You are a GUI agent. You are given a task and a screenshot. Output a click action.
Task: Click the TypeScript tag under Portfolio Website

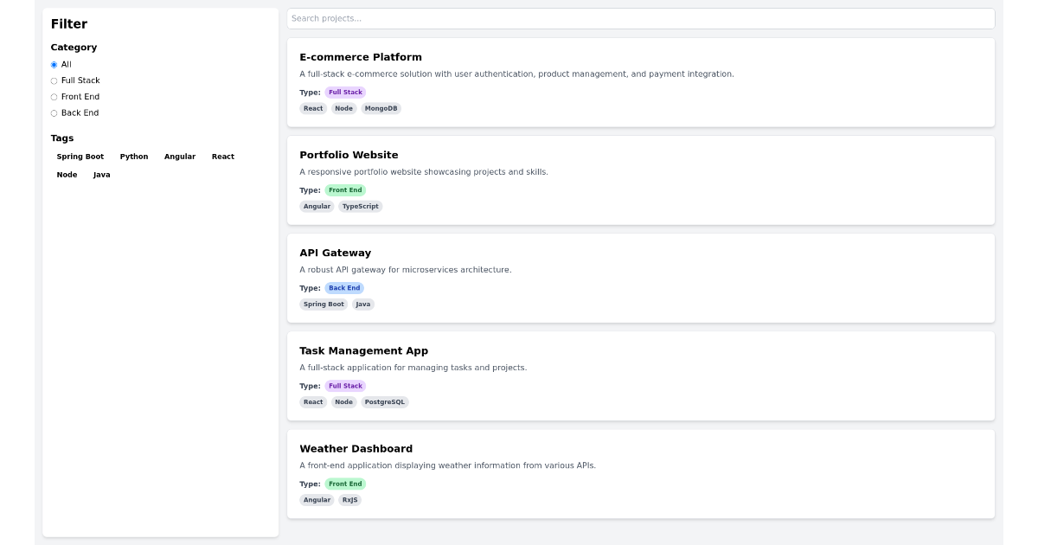[x=360, y=206]
